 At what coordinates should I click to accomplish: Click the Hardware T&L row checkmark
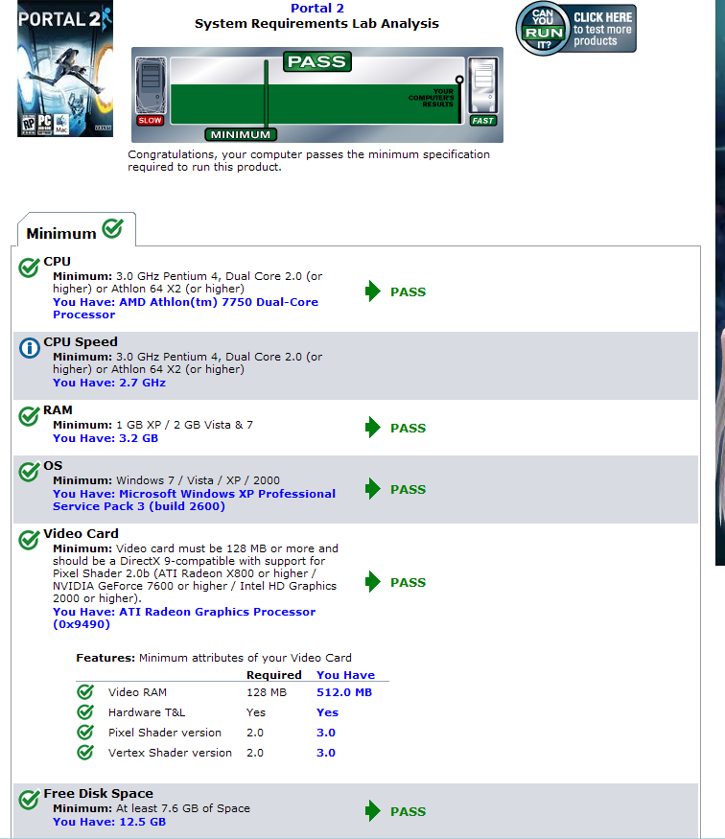pyautogui.click(x=85, y=712)
